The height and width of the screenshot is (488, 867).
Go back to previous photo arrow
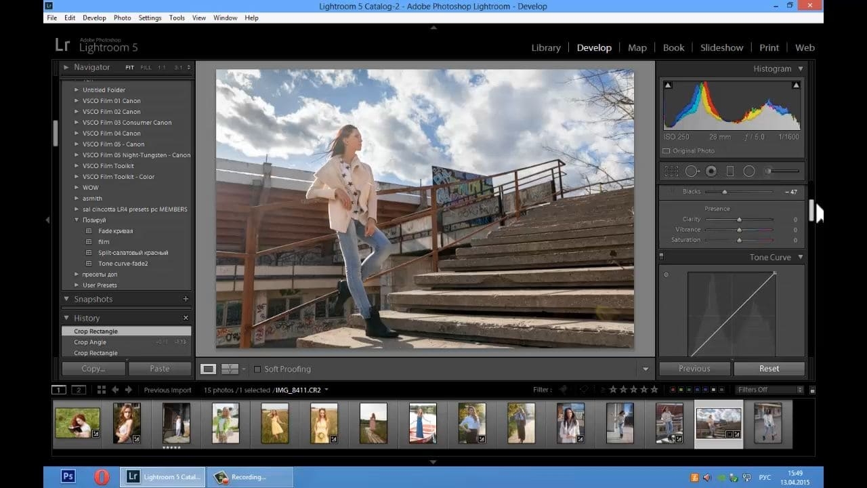[115, 390]
